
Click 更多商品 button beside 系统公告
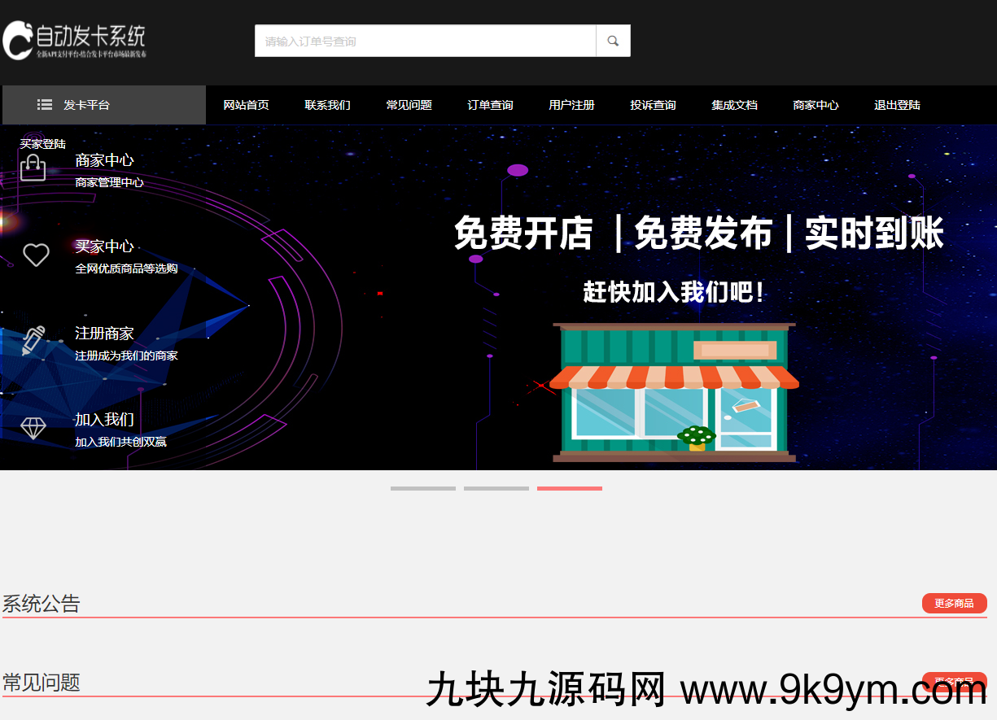(x=954, y=604)
